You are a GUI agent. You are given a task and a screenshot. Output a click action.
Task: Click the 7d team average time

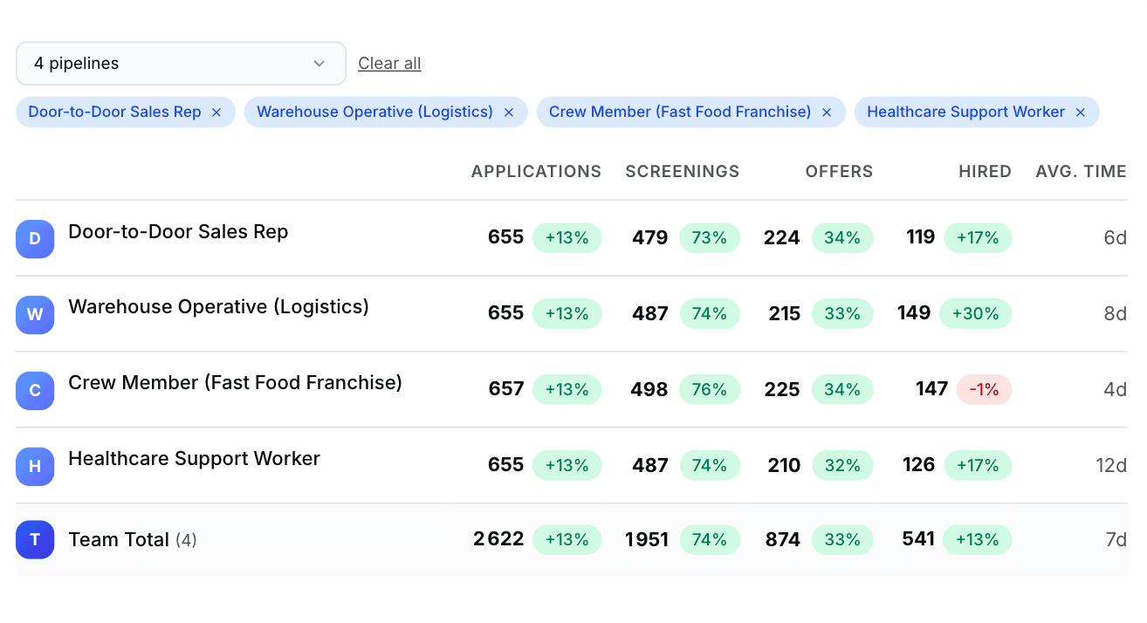coord(1116,540)
